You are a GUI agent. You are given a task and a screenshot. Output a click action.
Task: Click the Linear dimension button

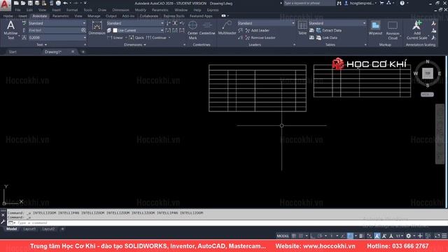115,38
